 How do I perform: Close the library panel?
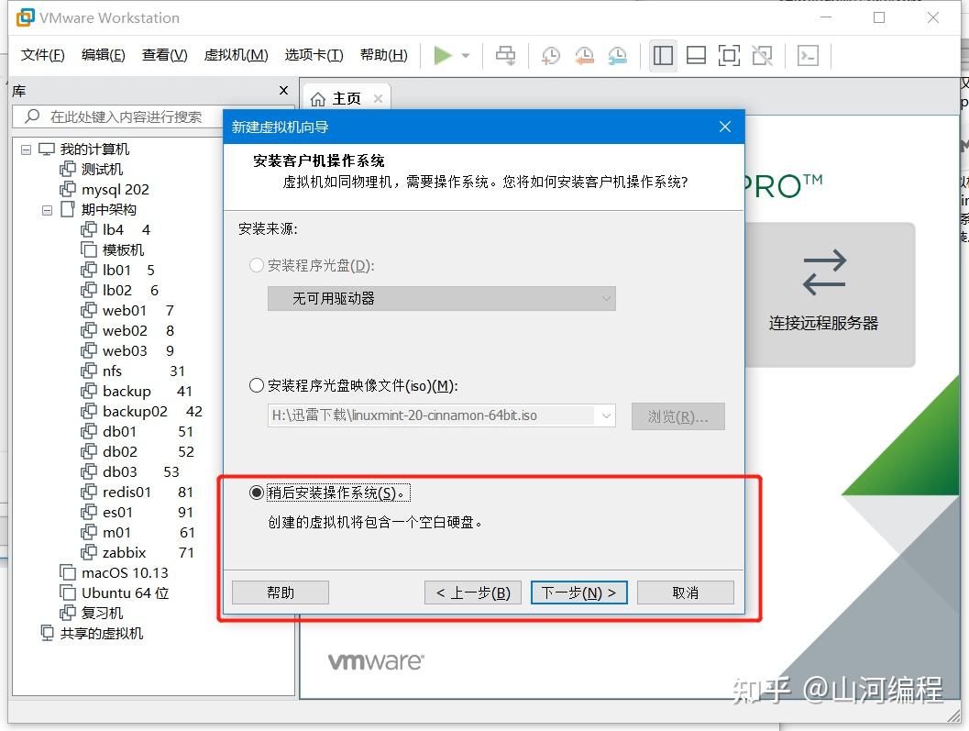coord(283,90)
